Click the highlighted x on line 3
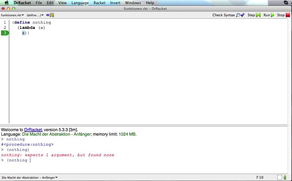 (23, 33)
